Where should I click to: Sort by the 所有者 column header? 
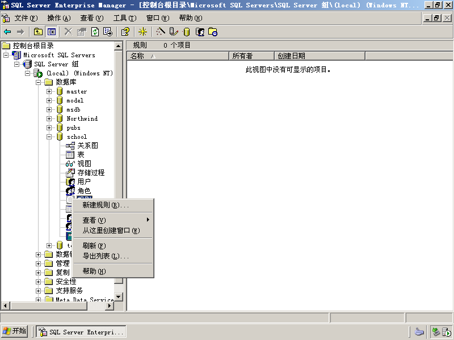point(251,56)
